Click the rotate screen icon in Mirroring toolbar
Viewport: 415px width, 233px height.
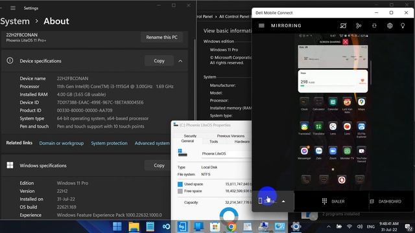[x=374, y=26]
